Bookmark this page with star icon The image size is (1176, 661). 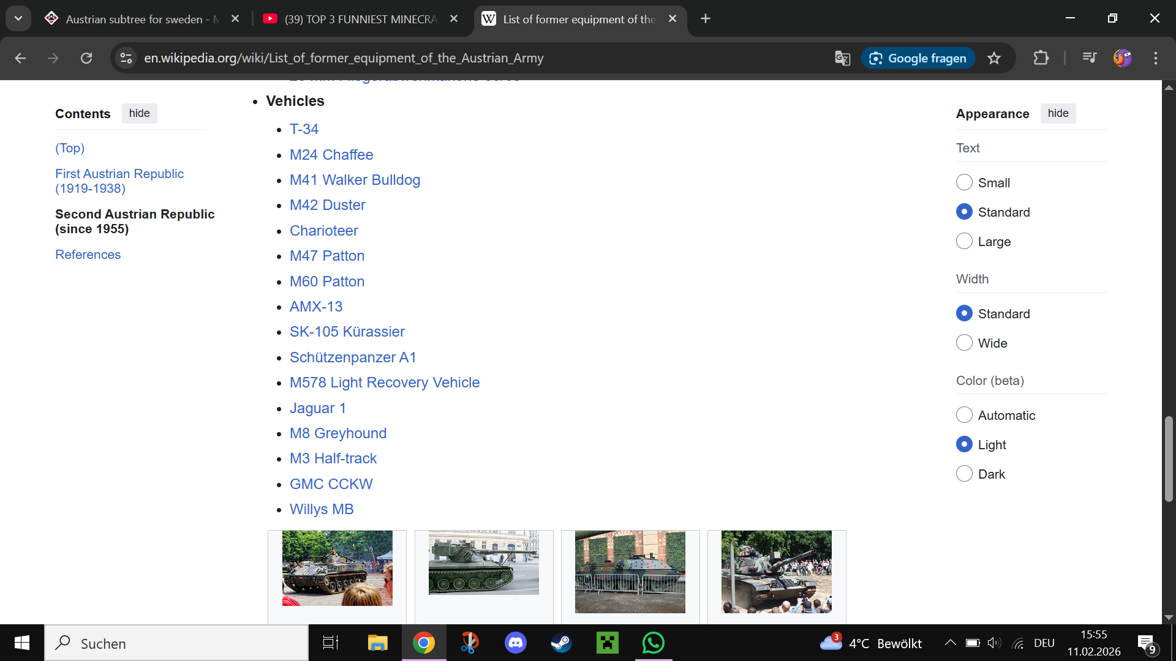click(x=993, y=58)
